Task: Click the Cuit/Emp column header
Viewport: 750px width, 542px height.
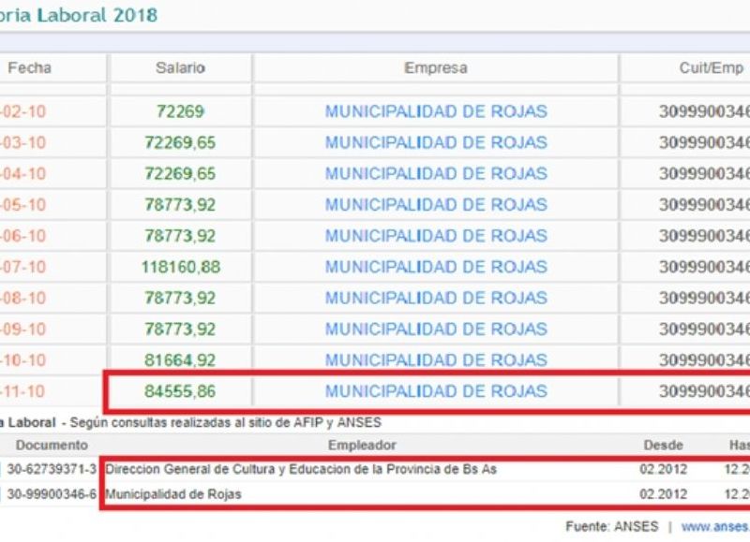Action: point(712,67)
